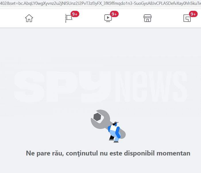Click the word 'momentan' in error text
Image resolution: width=201 pixels, height=173 pixels.
tap(173, 153)
